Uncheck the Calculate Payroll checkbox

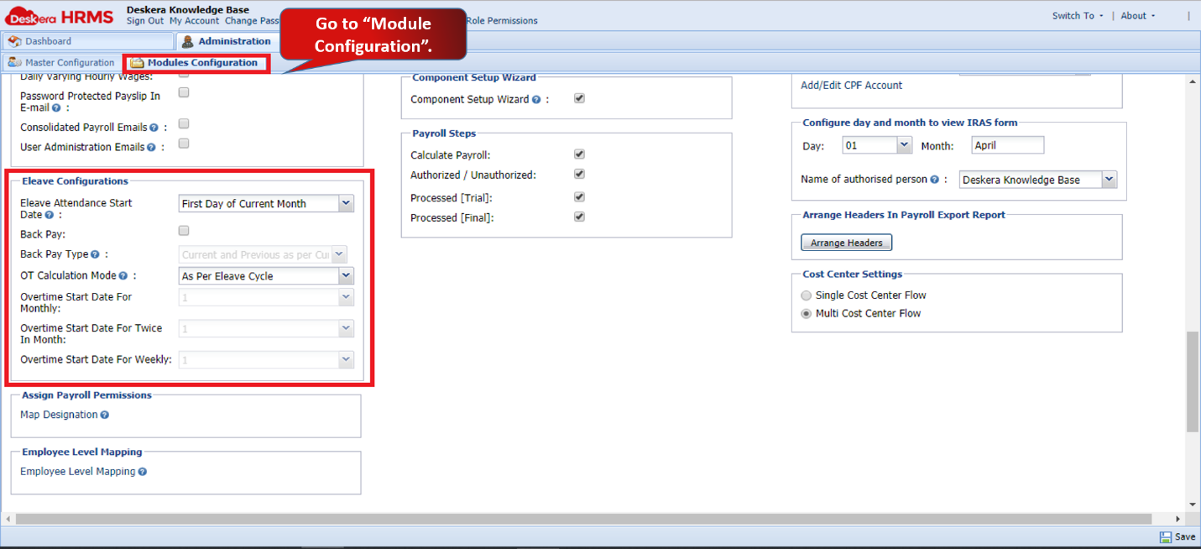coord(579,154)
